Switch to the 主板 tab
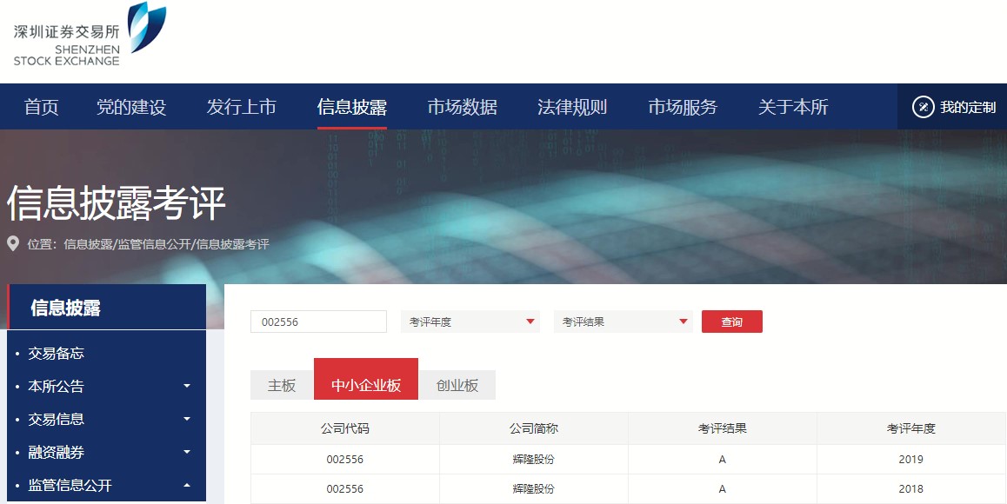This screenshot has height=504, width=1007. pyautogui.click(x=282, y=385)
